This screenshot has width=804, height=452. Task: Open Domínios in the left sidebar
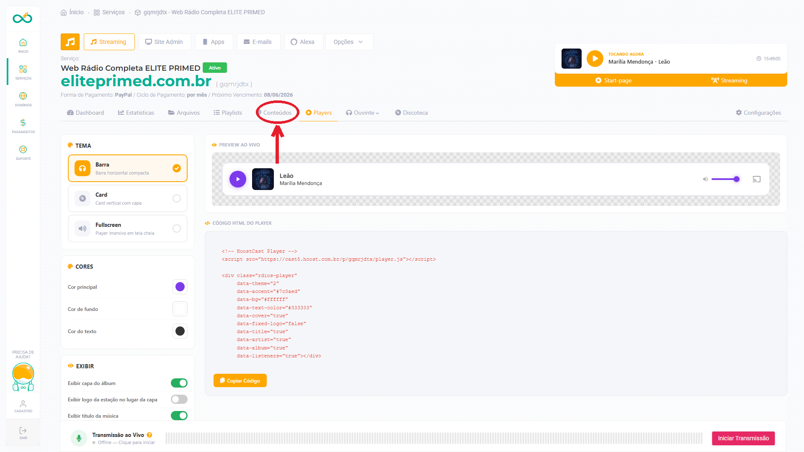(x=23, y=99)
